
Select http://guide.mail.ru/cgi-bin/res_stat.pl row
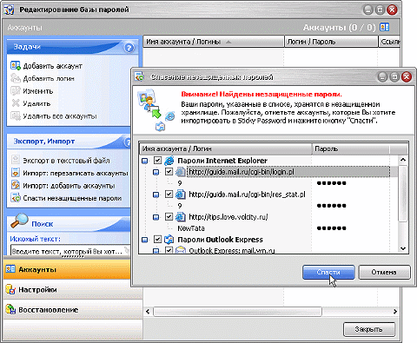[x=247, y=195]
